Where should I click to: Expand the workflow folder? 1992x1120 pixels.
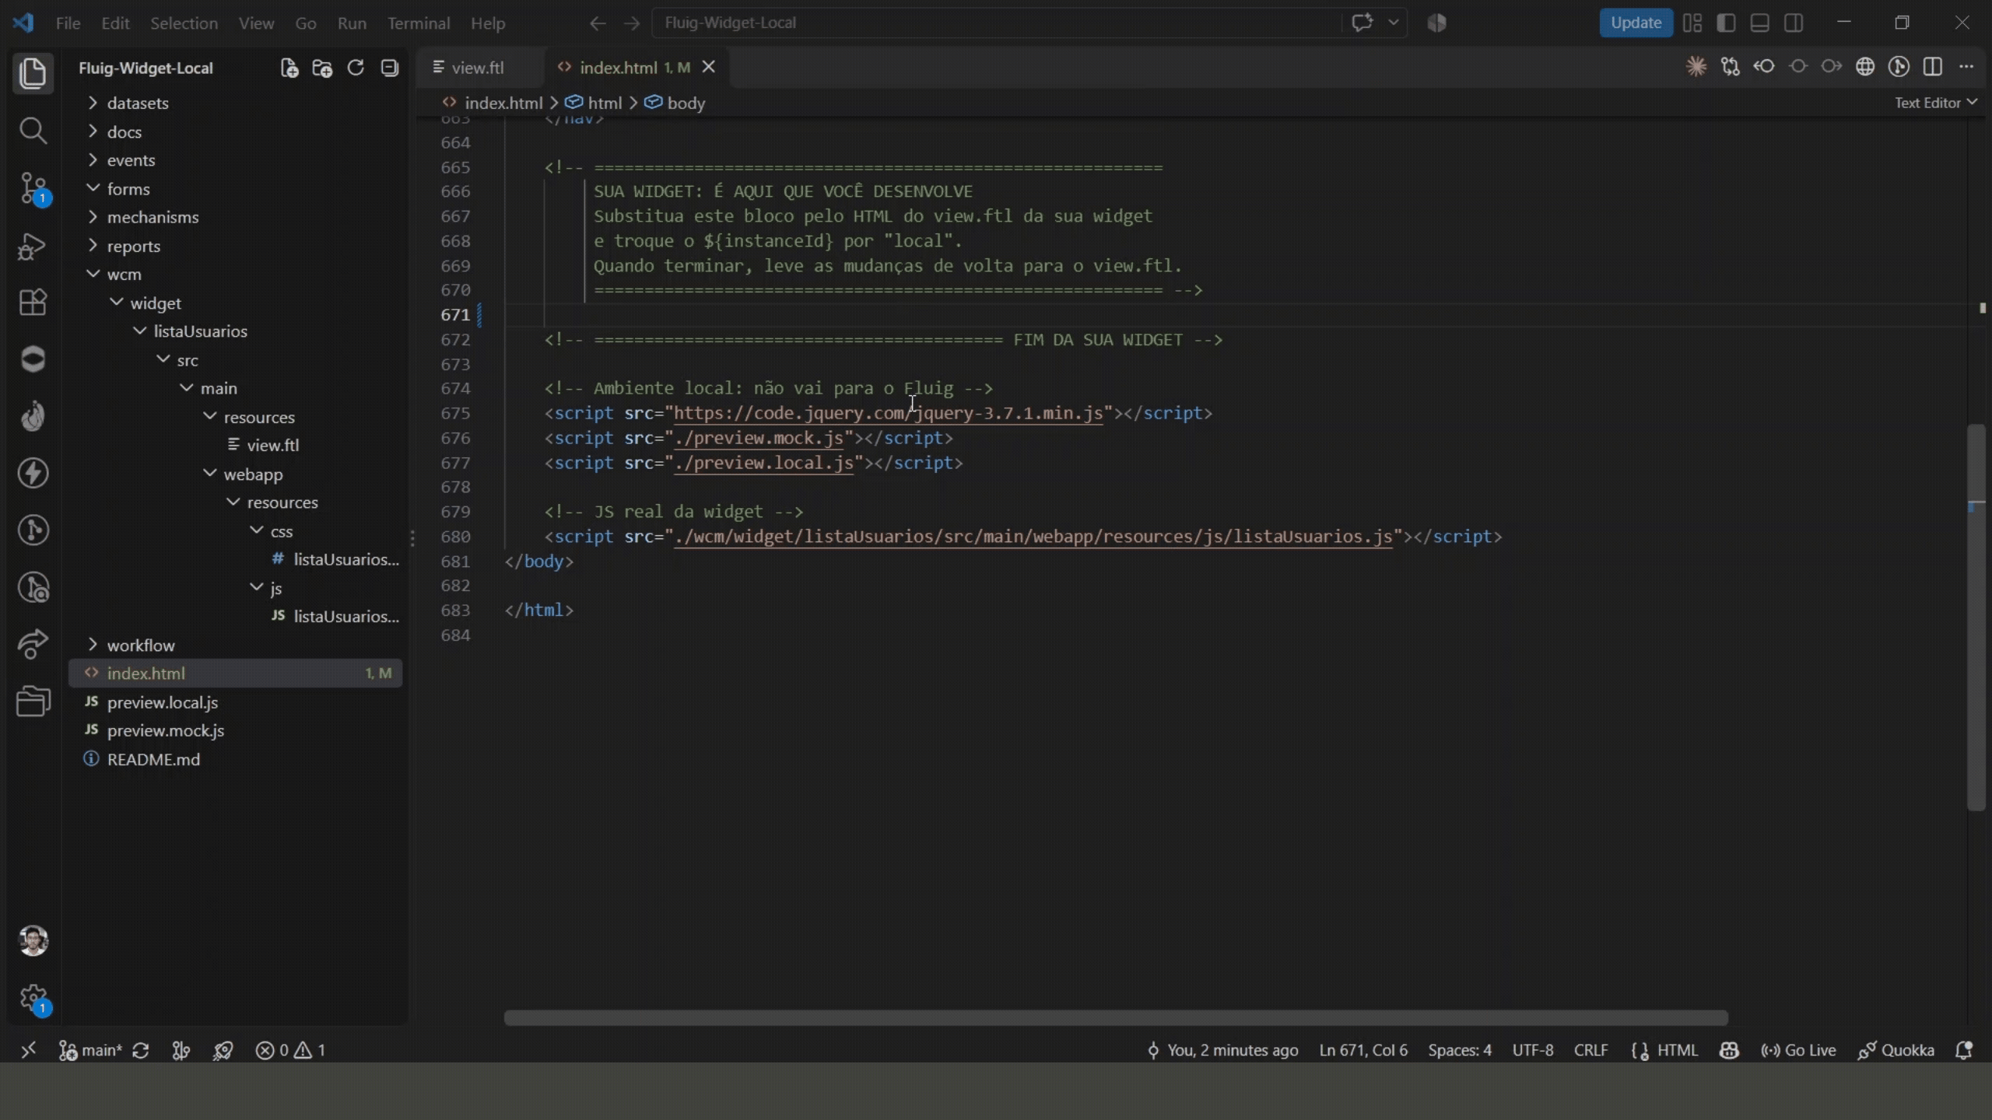point(235,645)
